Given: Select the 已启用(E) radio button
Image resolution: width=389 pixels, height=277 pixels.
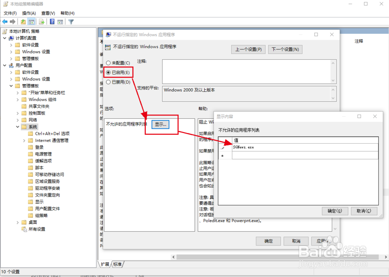Looking at the screenshot, I should pos(108,73).
